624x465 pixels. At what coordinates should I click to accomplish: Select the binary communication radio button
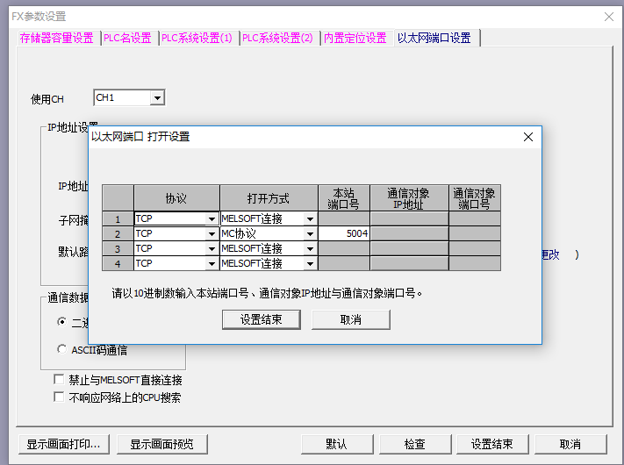click(x=61, y=322)
